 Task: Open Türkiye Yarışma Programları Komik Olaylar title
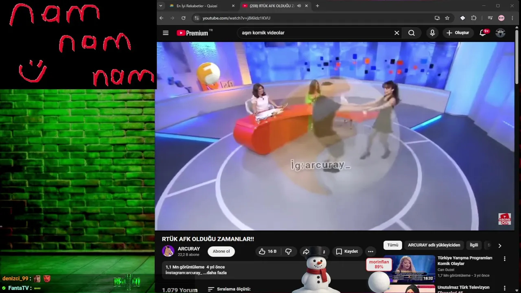tap(465, 261)
